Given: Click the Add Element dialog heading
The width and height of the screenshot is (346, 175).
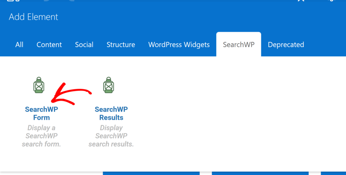Looking at the screenshot, I should click(x=34, y=17).
